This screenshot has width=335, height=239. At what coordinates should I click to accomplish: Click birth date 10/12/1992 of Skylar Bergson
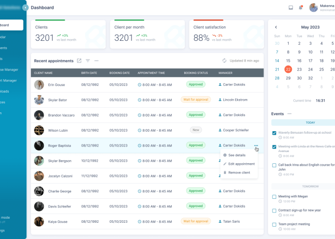tap(90, 161)
